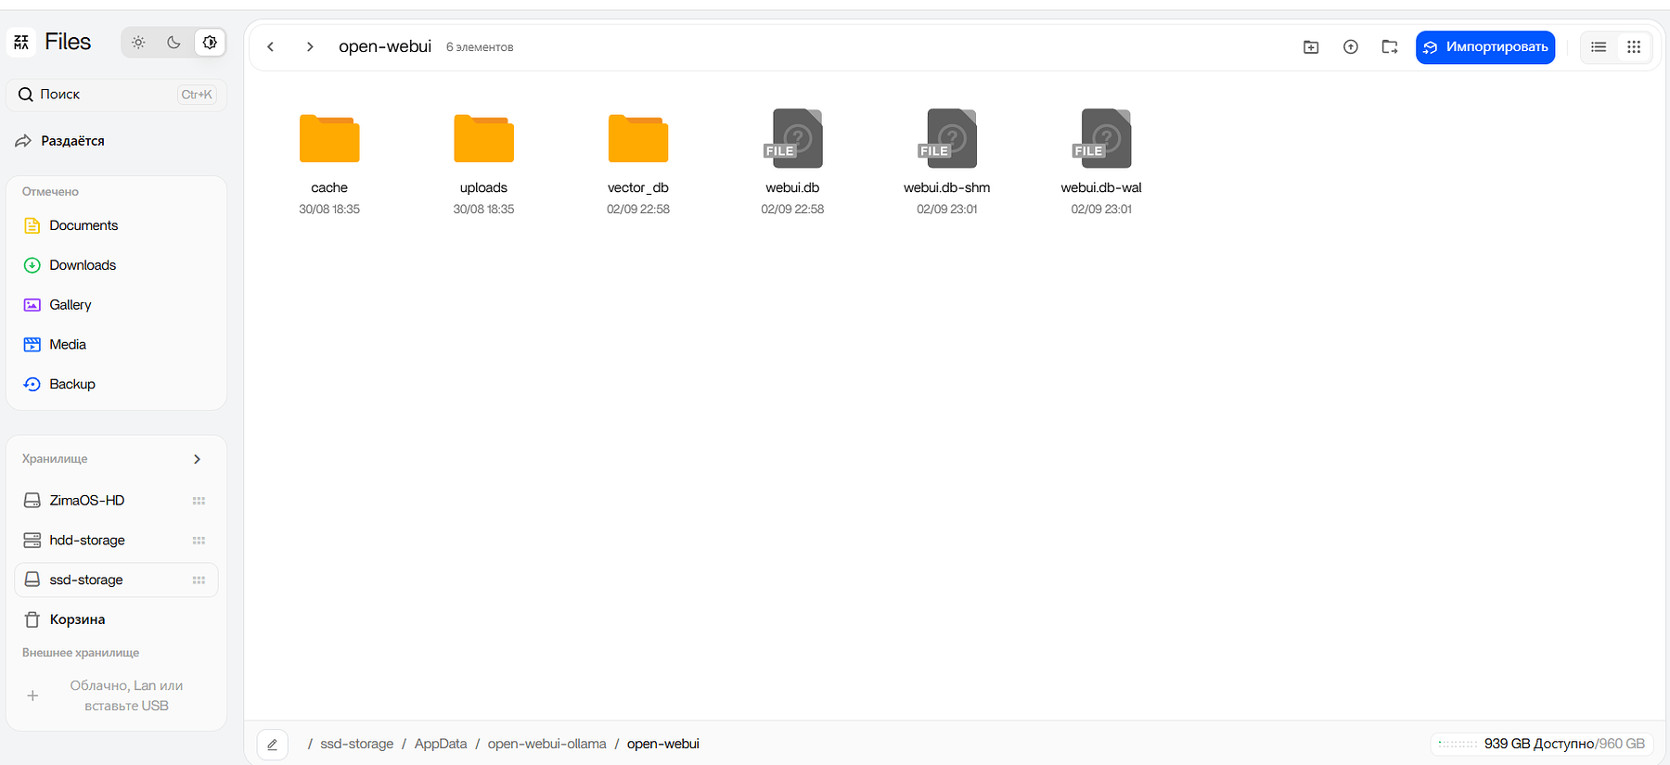1670x765 pixels.
Task: Switch to list view layout
Action: tap(1599, 47)
